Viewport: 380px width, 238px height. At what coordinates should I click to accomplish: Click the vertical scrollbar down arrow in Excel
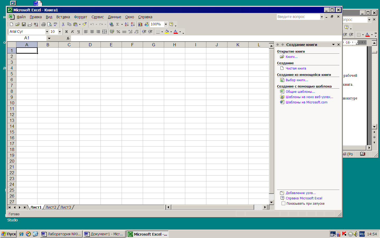(271, 202)
